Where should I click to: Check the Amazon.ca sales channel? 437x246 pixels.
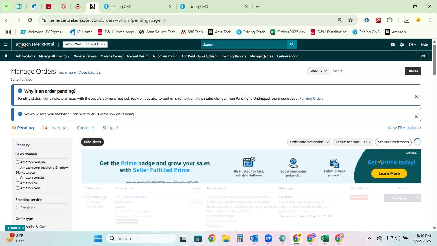(18, 183)
